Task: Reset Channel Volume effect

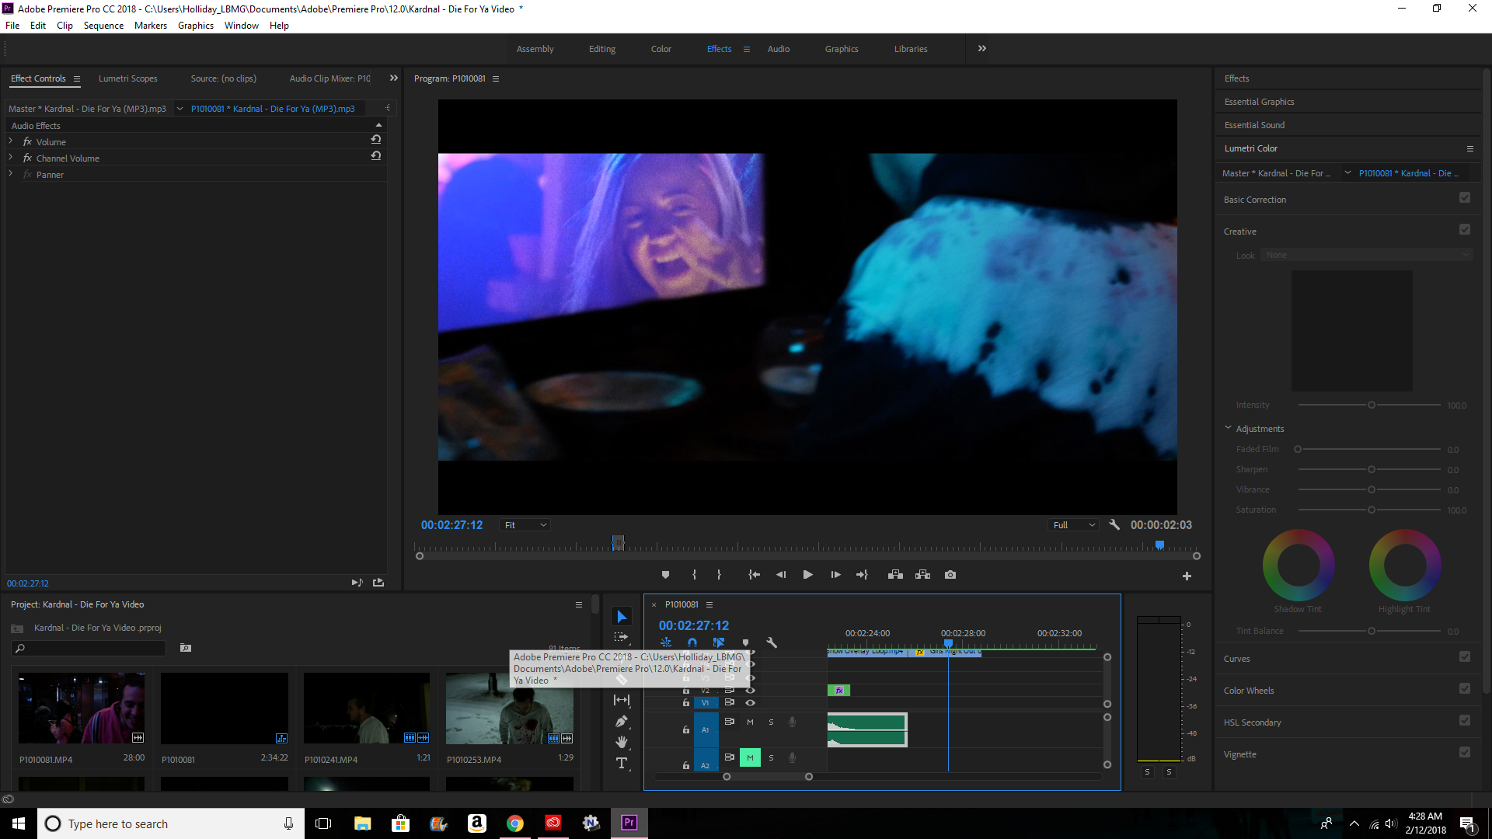Action: (376, 156)
